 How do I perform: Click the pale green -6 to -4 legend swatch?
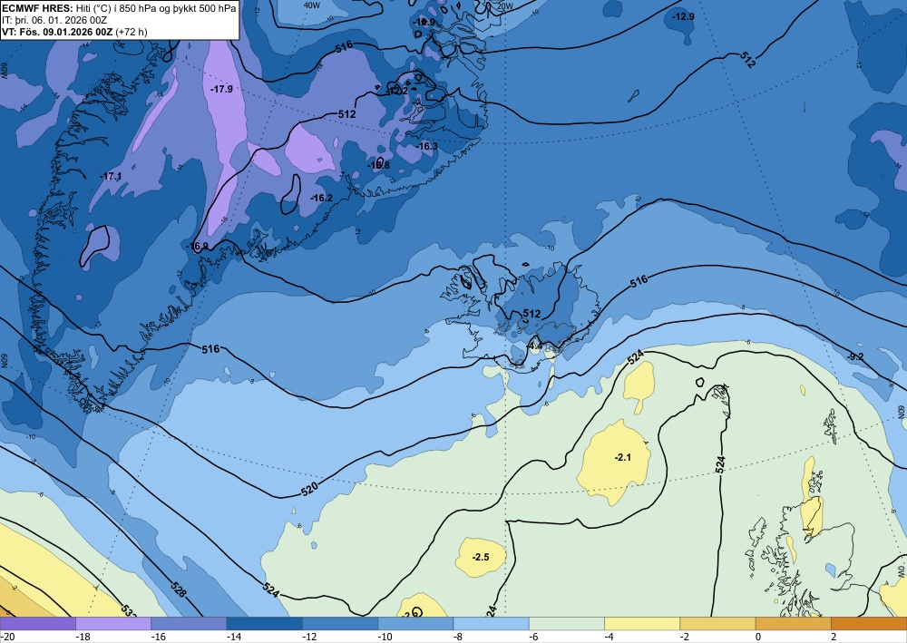pos(567,623)
